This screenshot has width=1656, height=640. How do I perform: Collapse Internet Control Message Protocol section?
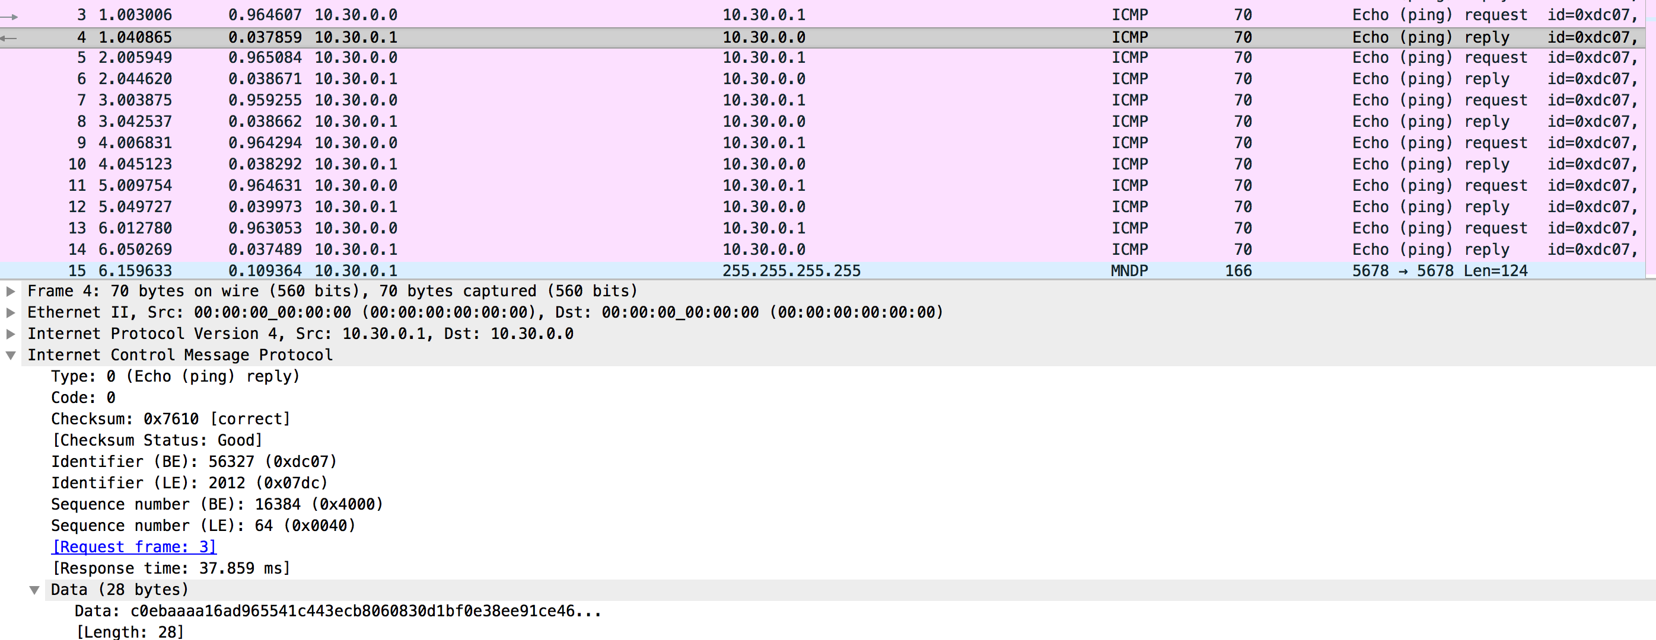[10, 356]
